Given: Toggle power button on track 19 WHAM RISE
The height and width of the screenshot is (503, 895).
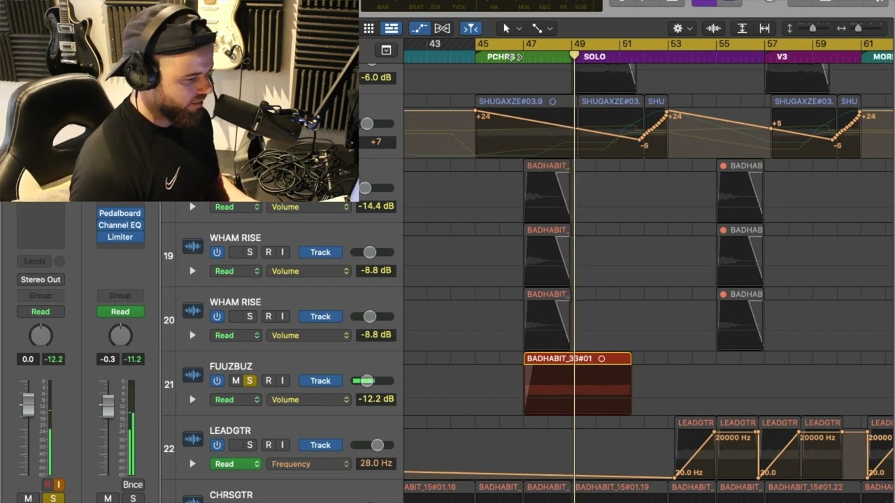Looking at the screenshot, I should pos(217,252).
